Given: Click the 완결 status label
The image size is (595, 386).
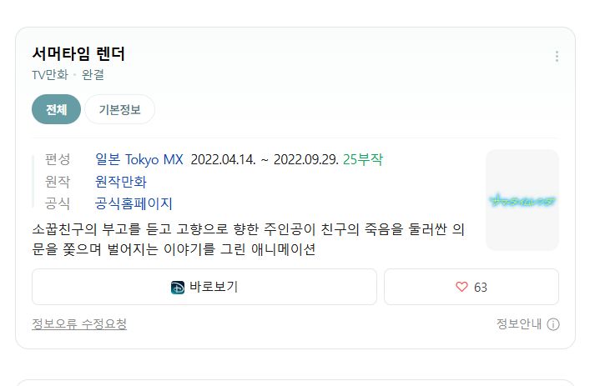Looking at the screenshot, I should [93, 75].
